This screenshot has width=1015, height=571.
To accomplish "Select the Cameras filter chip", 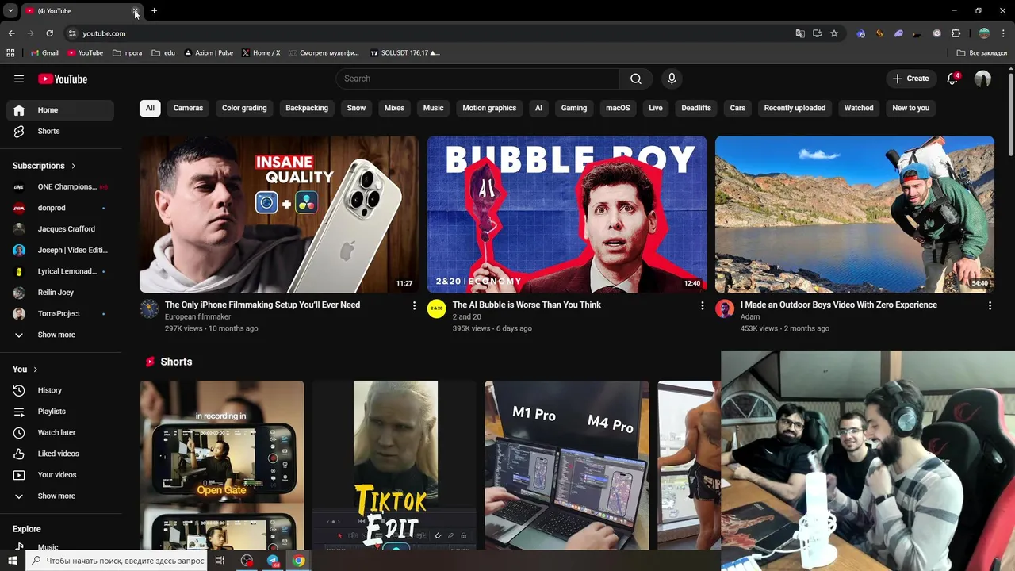I will 188,108.
